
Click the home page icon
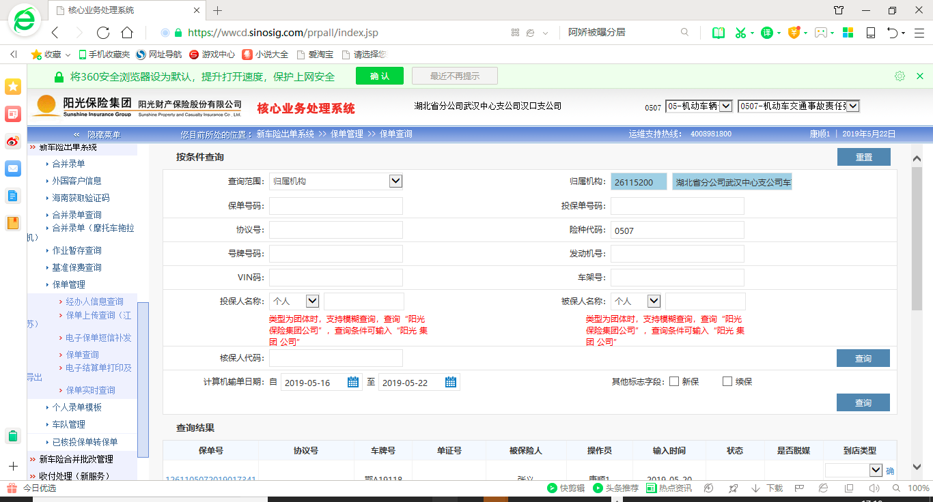coord(127,33)
